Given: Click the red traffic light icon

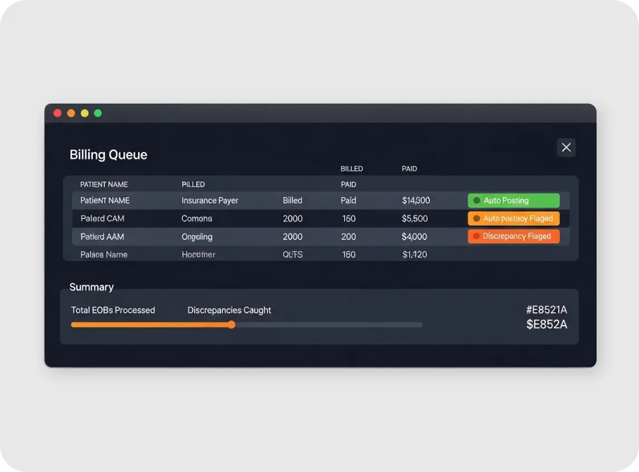Looking at the screenshot, I should click(57, 112).
